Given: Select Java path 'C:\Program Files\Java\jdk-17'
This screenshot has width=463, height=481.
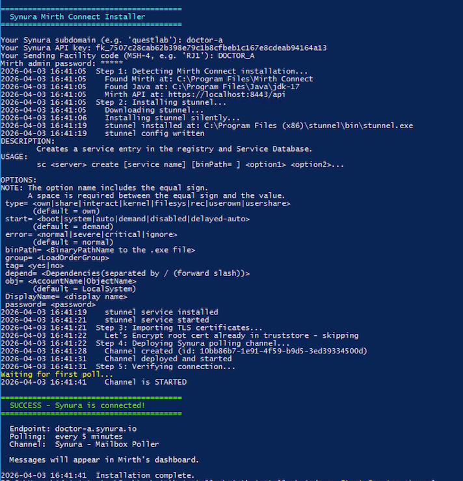Looking at the screenshot, I should [235, 87].
